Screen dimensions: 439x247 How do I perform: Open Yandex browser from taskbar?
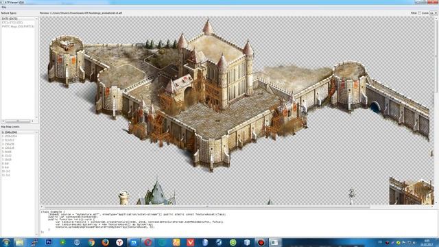119,242
